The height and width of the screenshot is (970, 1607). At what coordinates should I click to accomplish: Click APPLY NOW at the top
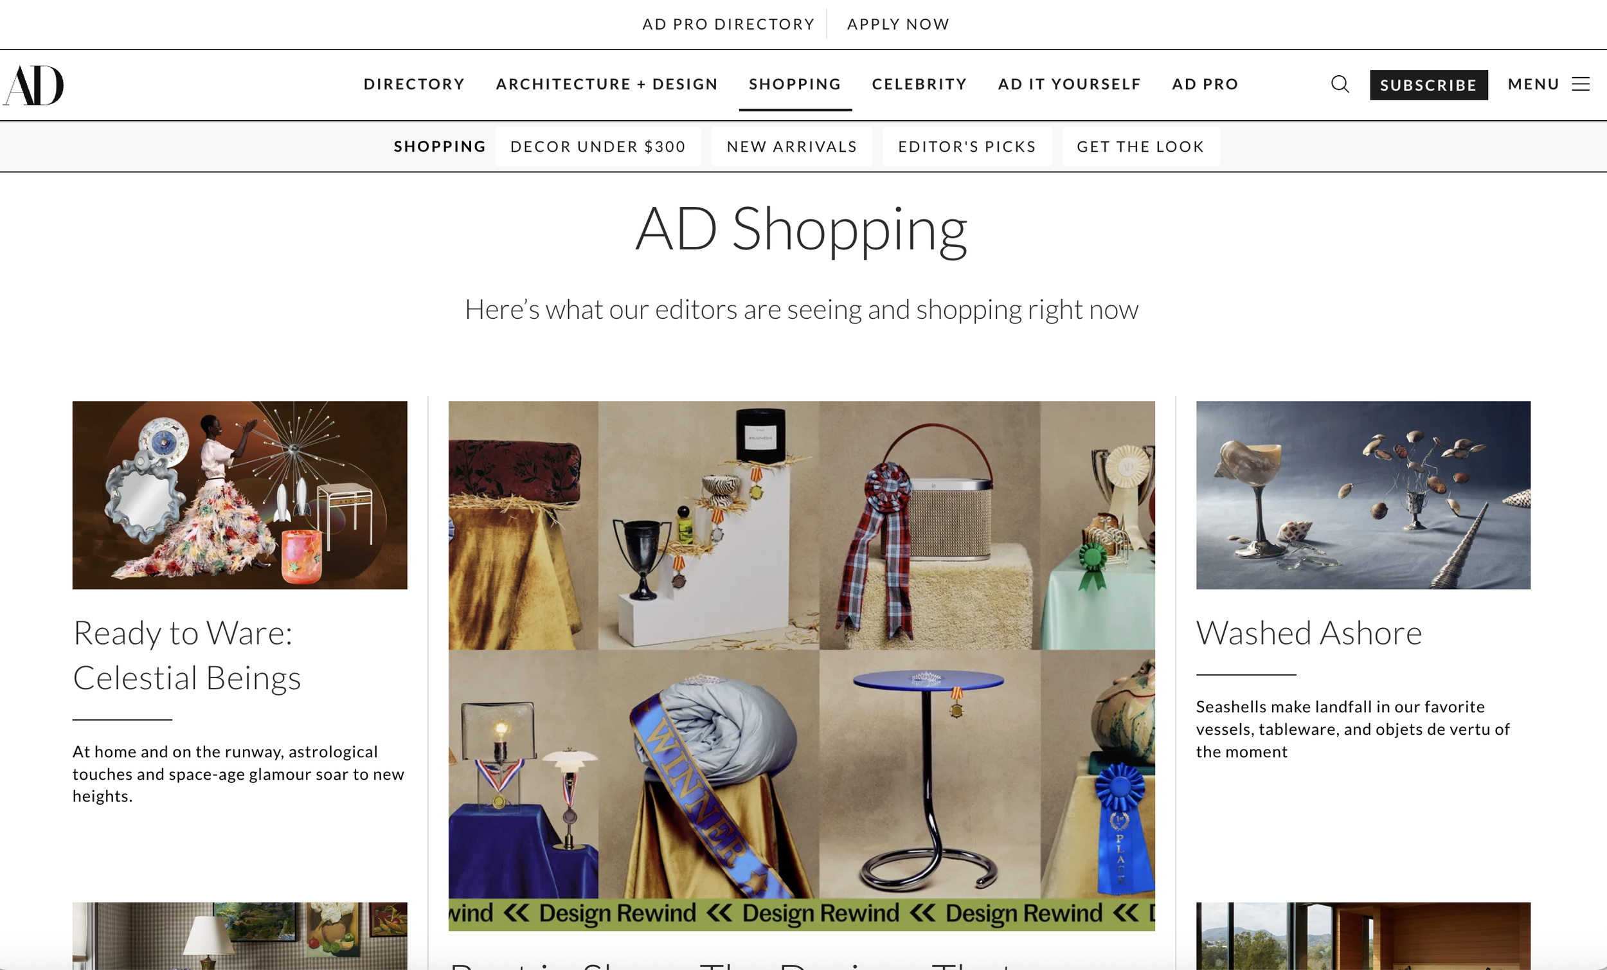[898, 24]
